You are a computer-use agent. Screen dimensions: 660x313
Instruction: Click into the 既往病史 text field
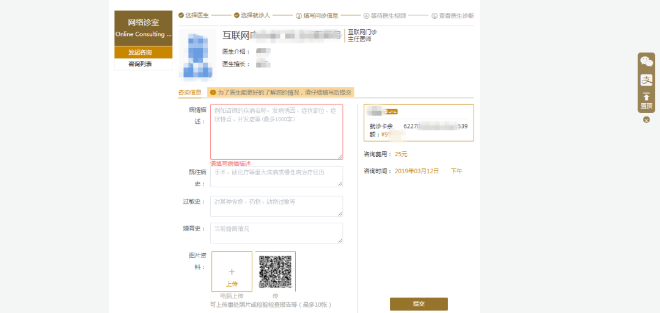pyautogui.click(x=276, y=176)
